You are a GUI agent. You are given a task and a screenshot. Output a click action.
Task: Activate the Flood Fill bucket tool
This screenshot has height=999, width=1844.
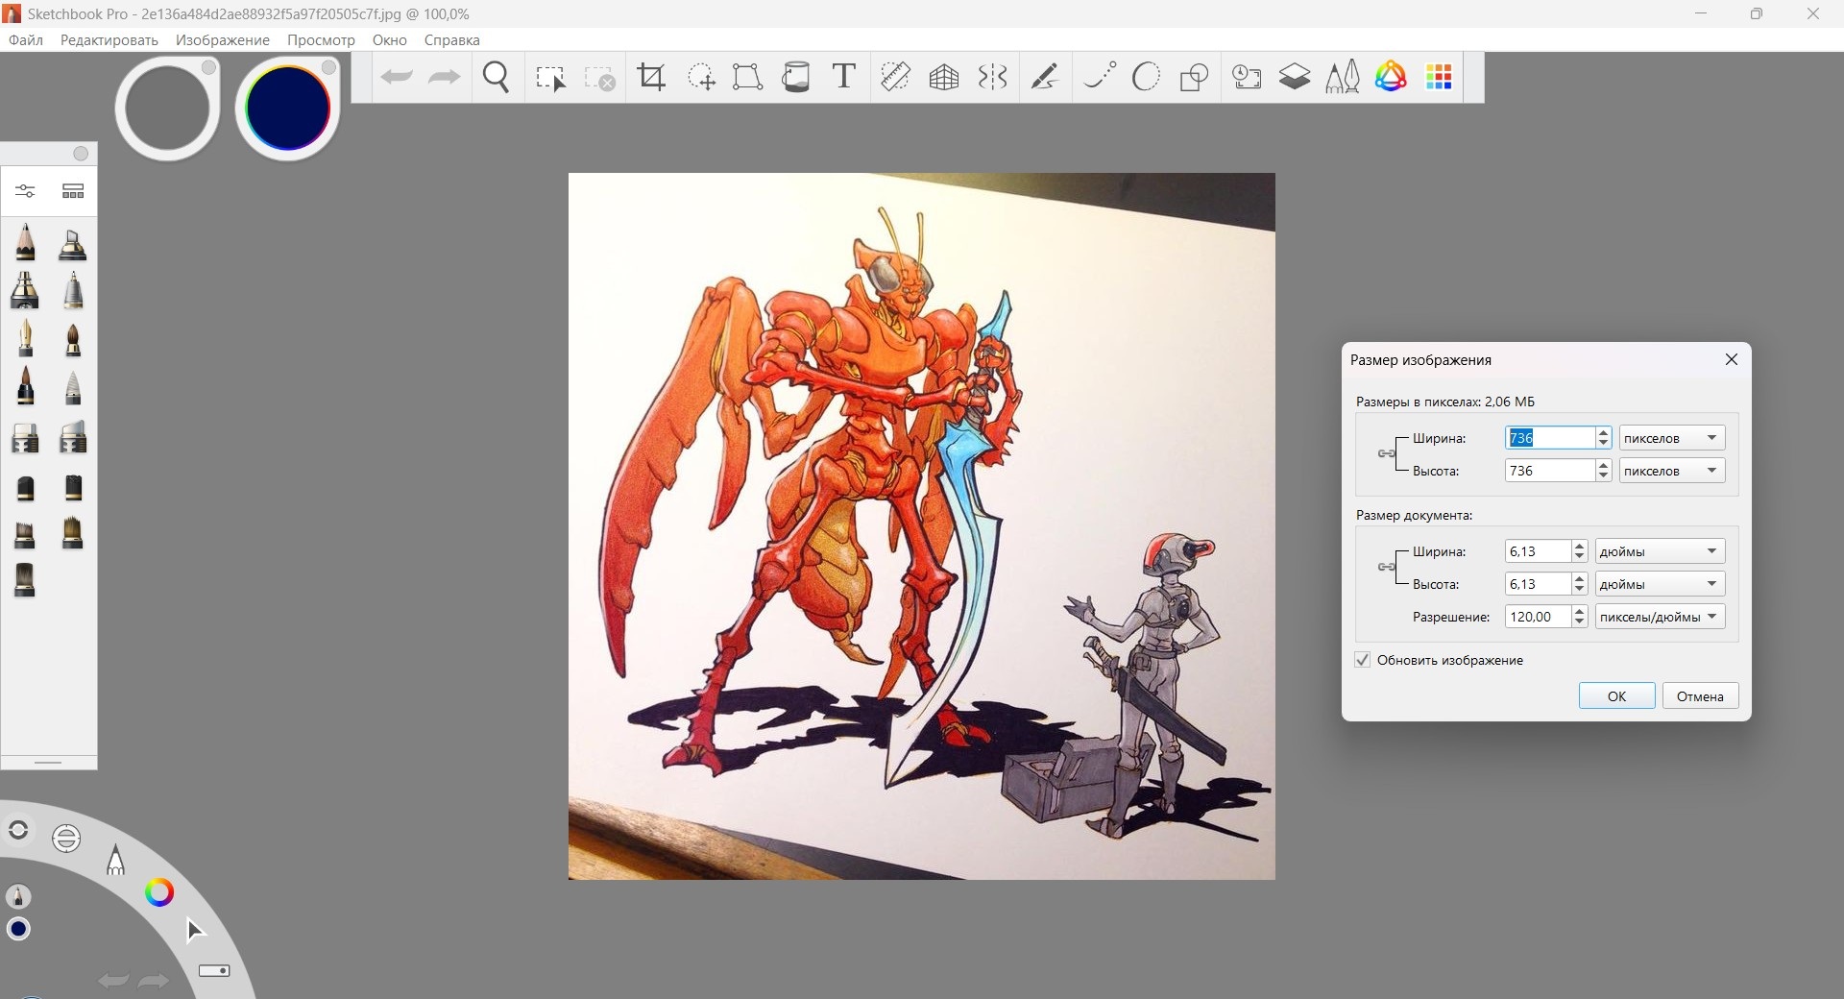795,77
